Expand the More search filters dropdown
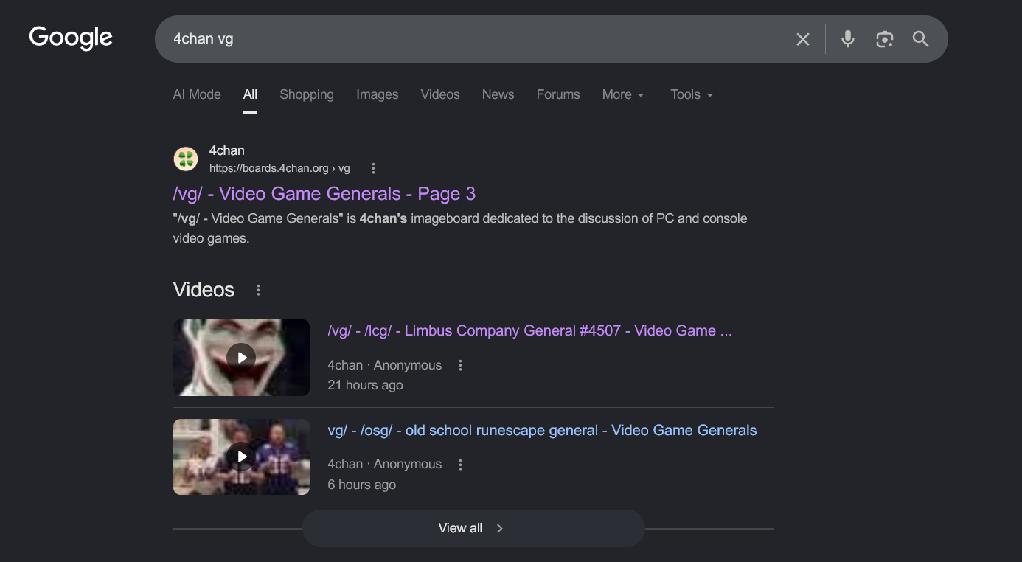This screenshot has width=1022, height=562. click(x=623, y=94)
